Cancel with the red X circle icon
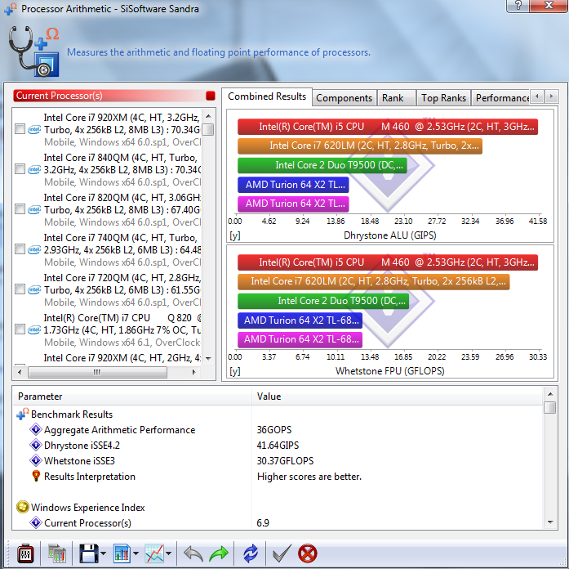This screenshot has width=569, height=569. coord(308,553)
